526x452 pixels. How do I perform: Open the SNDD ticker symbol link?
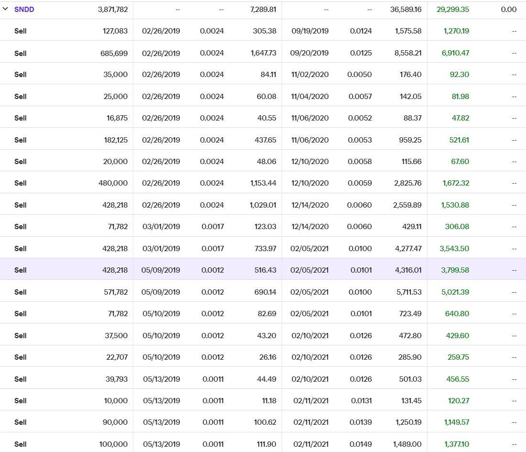click(x=24, y=10)
